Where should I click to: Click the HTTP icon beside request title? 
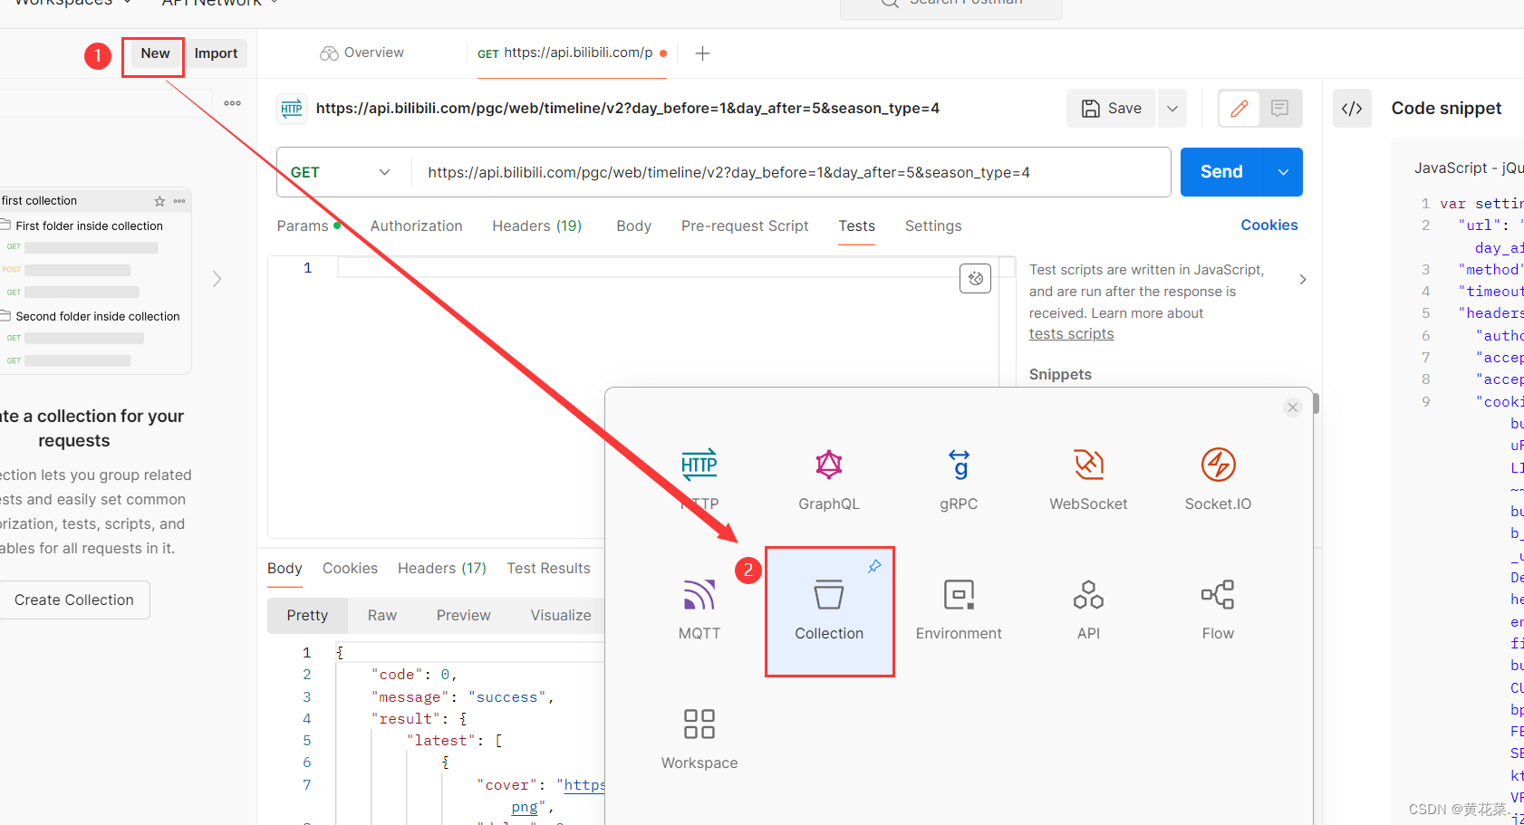[x=292, y=109]
